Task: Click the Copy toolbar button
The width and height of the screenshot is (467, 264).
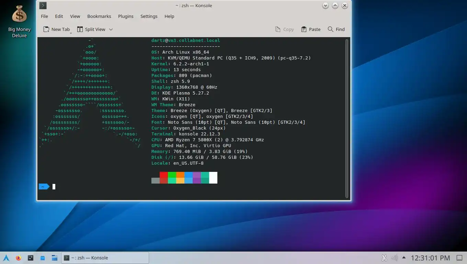Action: point(285,29)
